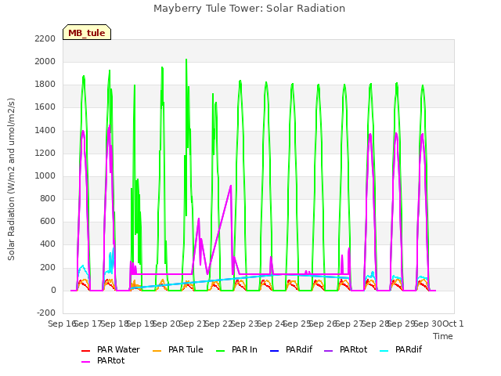Click the green PAR In legend swatch

click(221, 351)
